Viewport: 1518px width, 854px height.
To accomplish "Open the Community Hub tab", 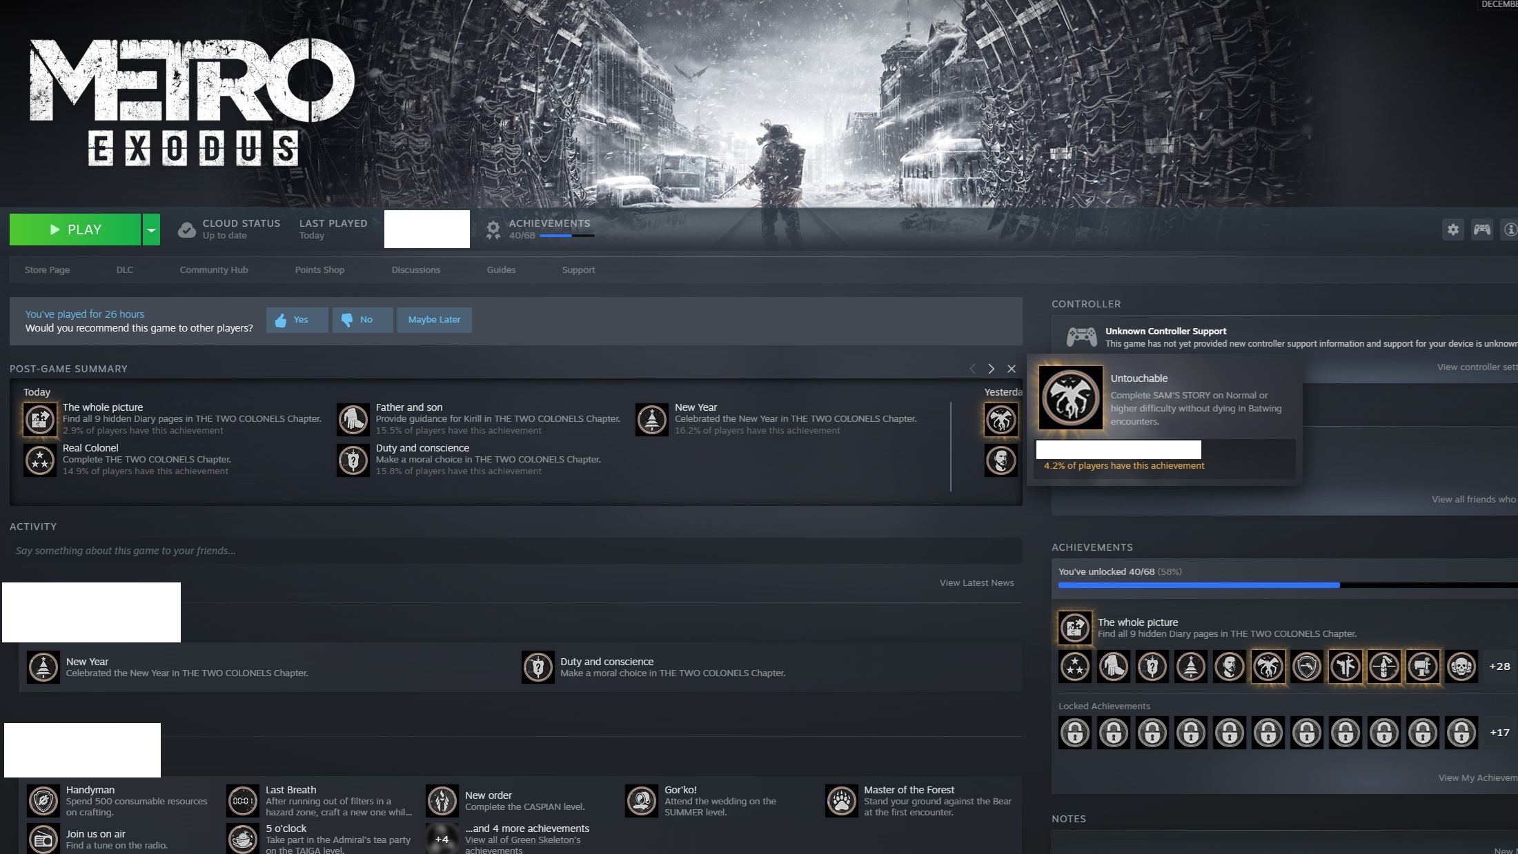I will click(214, 270).
